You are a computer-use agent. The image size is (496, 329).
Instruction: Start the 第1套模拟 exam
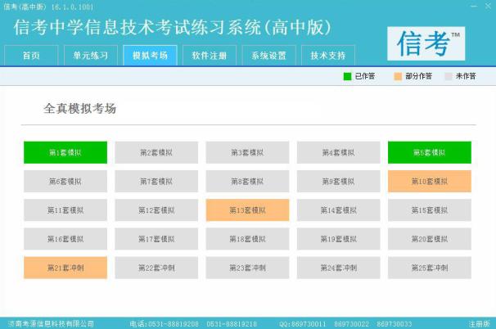65,152
